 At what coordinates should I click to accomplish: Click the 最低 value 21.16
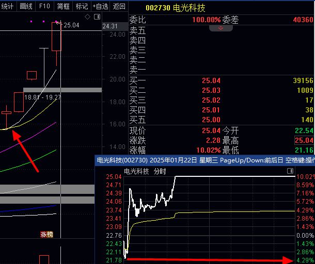point(304,150)
